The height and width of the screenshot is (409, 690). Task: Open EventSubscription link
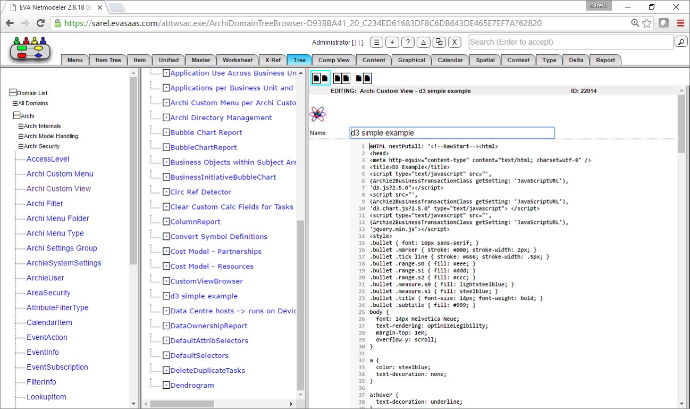point(57,368)
